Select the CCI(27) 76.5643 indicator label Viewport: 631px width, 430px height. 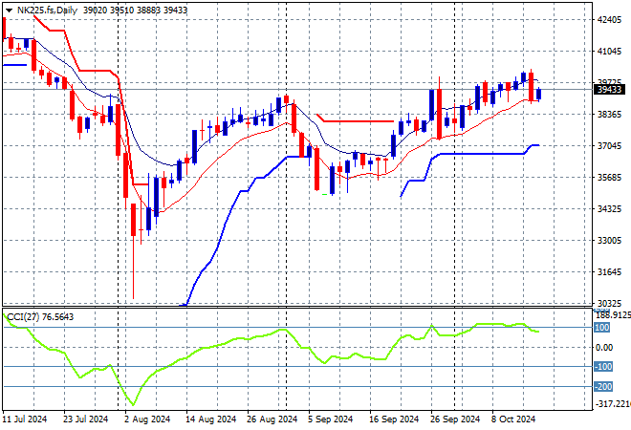pos(40,317)
